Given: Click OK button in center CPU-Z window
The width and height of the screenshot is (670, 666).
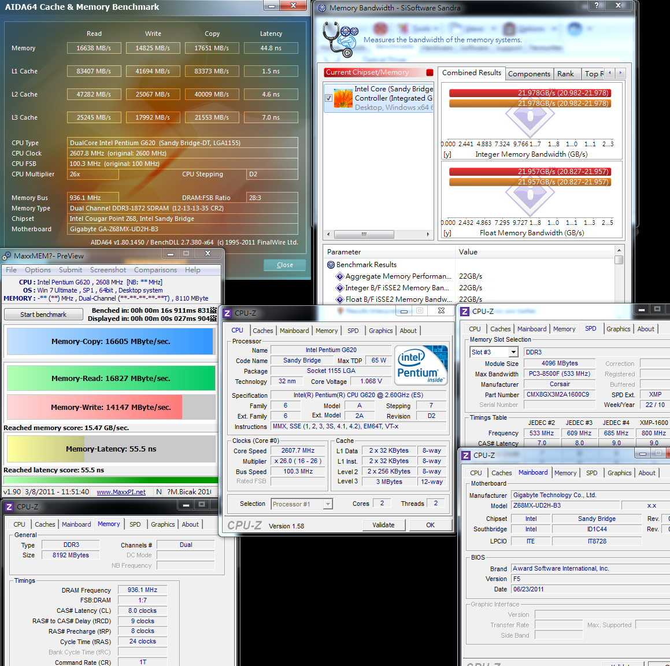Looking at the screenshot, I should click(x=430, y=525).
